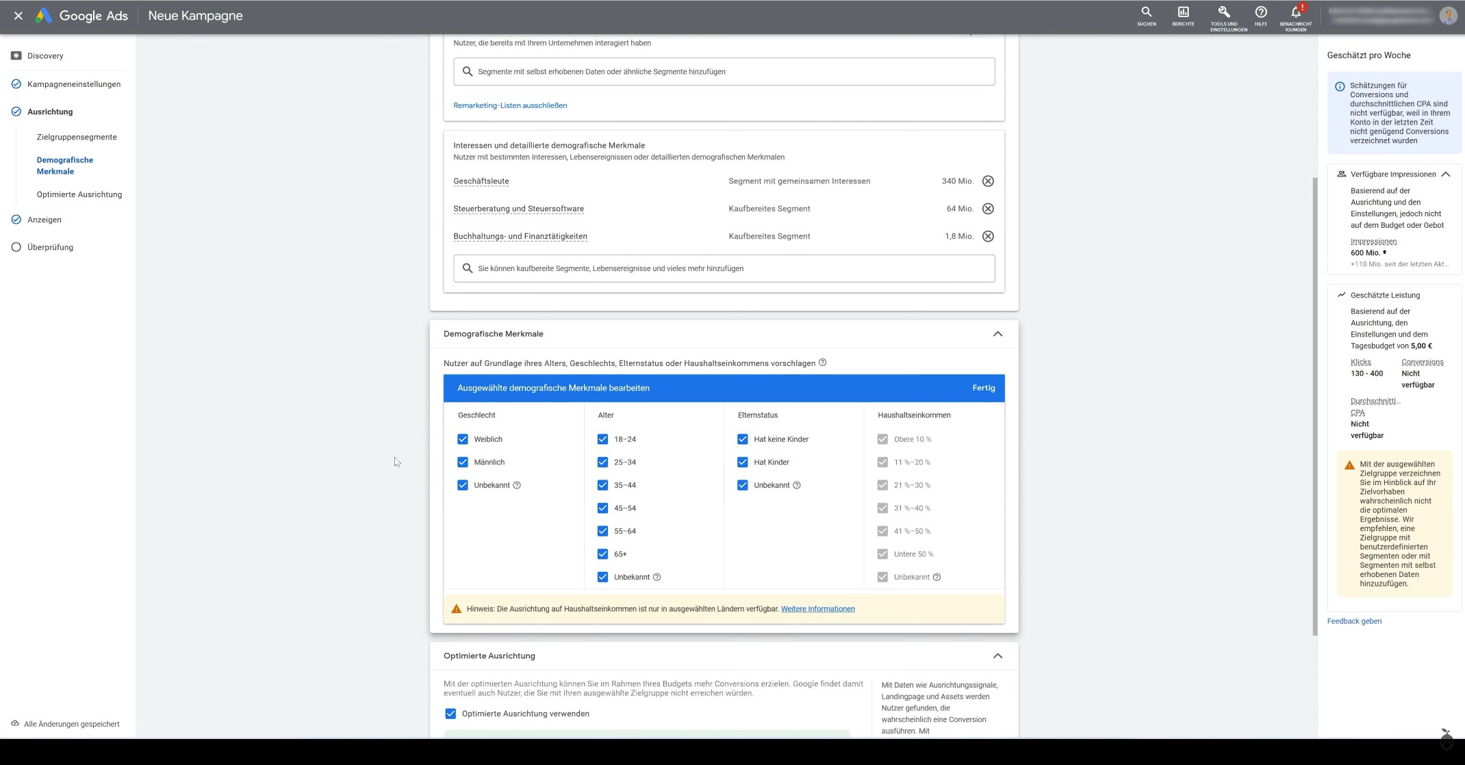1465x765 pixels.
Task: Uncheck the 25–34 age checkbox
Action: tap(602, 462)
